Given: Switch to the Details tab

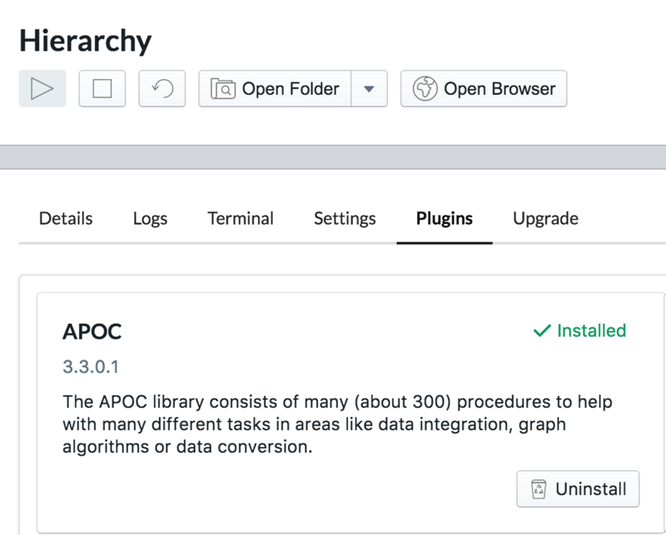Looking at the screenshot, I should (x=66, y=219).
